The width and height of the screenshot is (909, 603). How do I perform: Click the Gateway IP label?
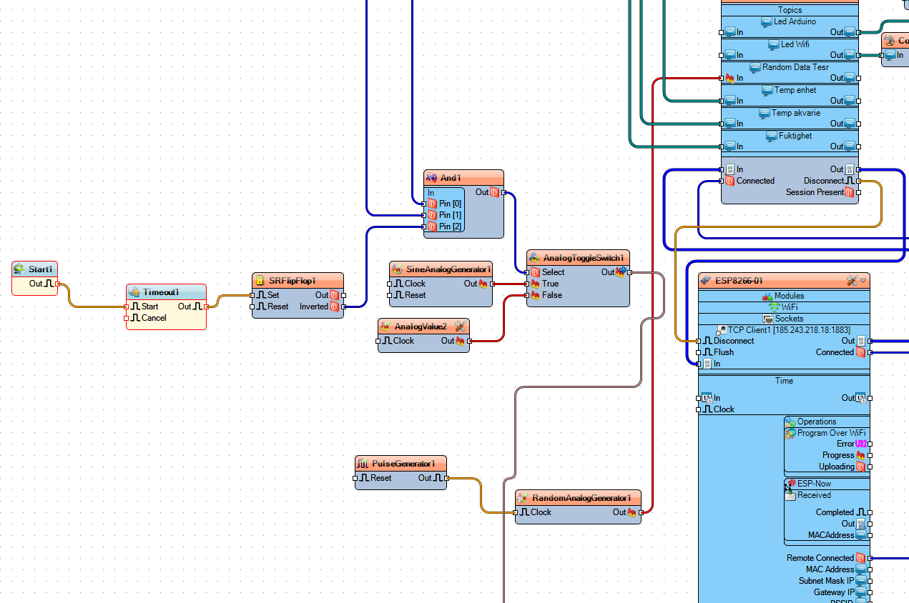pyautogui.click(x=834, y=592)
